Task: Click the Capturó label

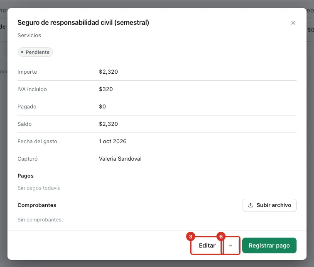Action: coord(27,159)
